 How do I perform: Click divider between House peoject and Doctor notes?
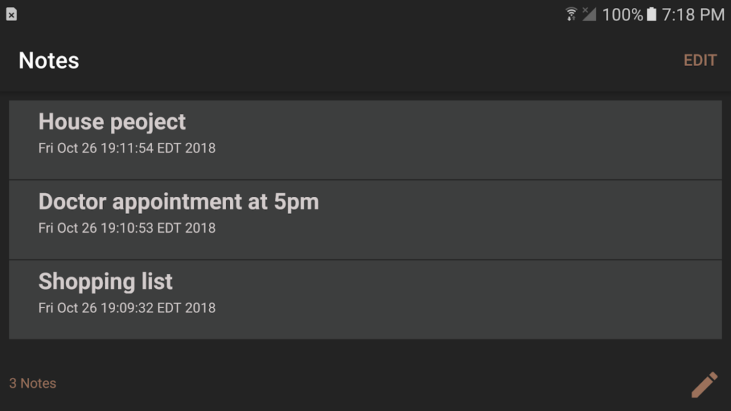[365, 180]
